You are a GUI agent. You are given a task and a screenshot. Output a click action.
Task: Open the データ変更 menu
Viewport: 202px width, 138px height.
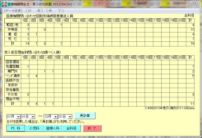(x=13, y=11)
